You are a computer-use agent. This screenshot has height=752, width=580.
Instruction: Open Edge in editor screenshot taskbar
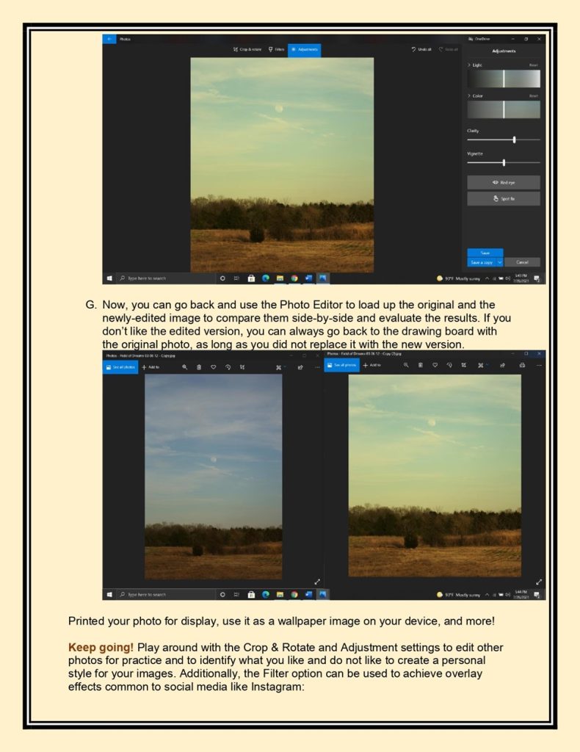(266, 278)
